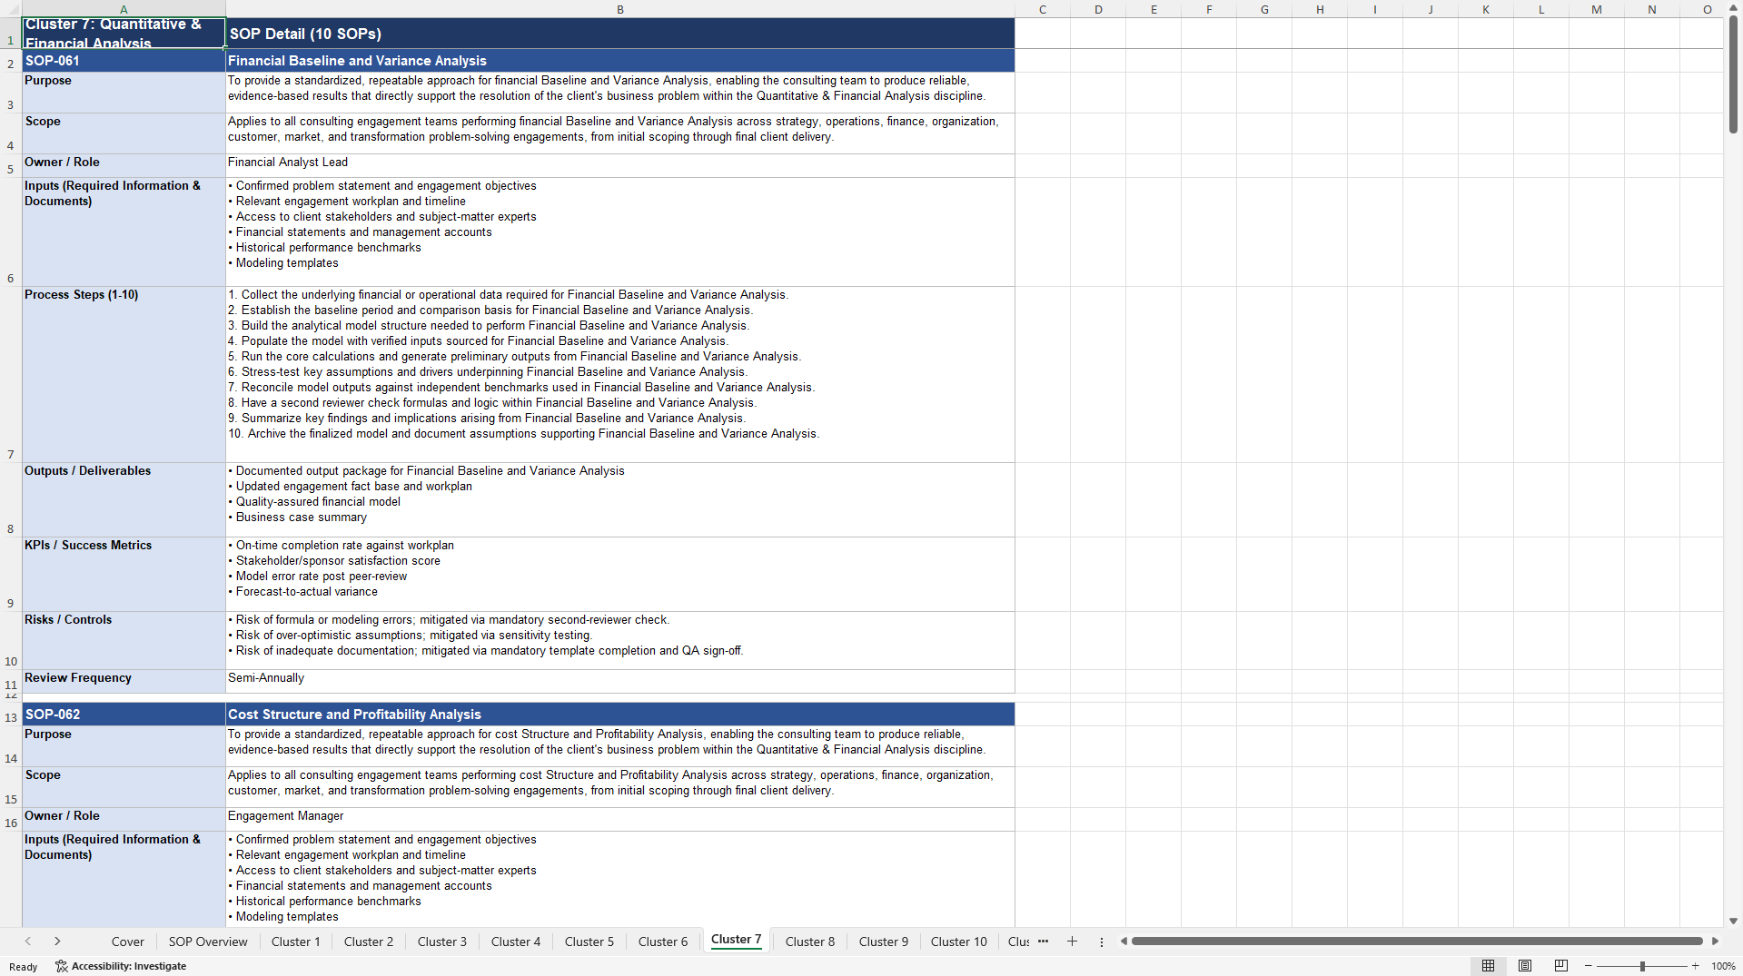1743x976 pixels.
Task: Switch to Cluster 6 sheet
Action: coord(663,941)
